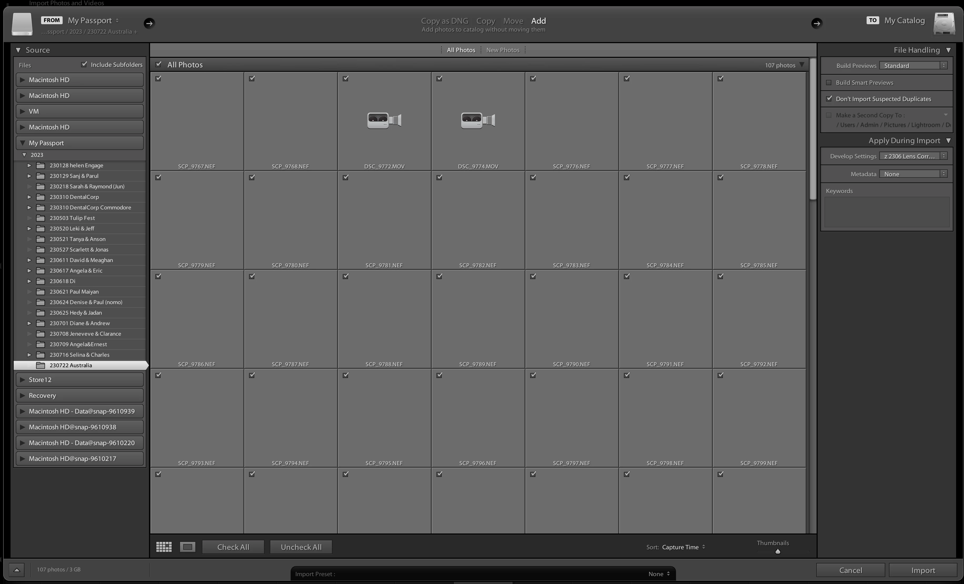
Task: Toggle Include Subfolders checkbox
Action: point(84,64)
